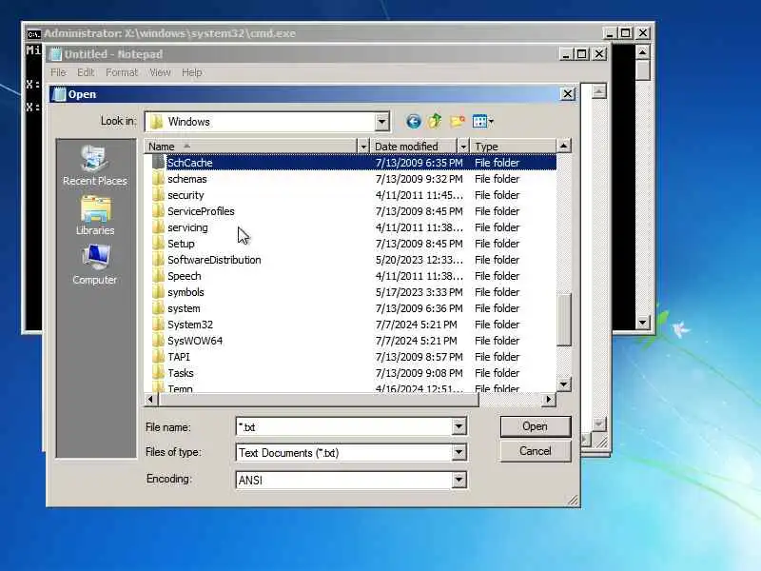Click the cmd window scroll up arrow
Screen dimensions: 761x571
pyautogui.click(x=643, y=52)
